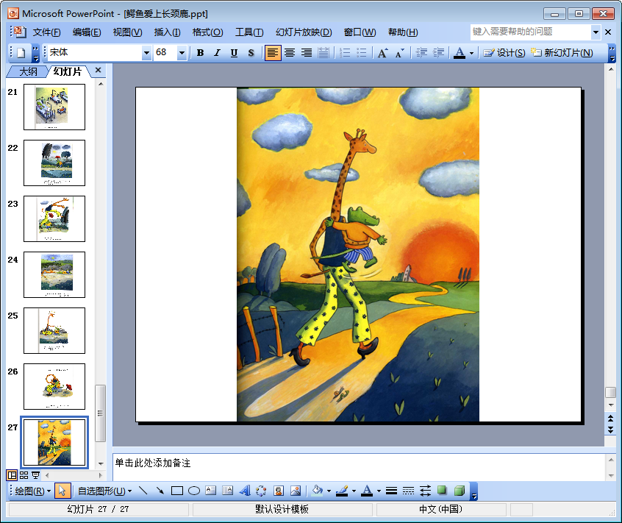Viewport: 622px width, 523px height.
Task: Close the slides thumbnail pane
Action: [98, 70]
